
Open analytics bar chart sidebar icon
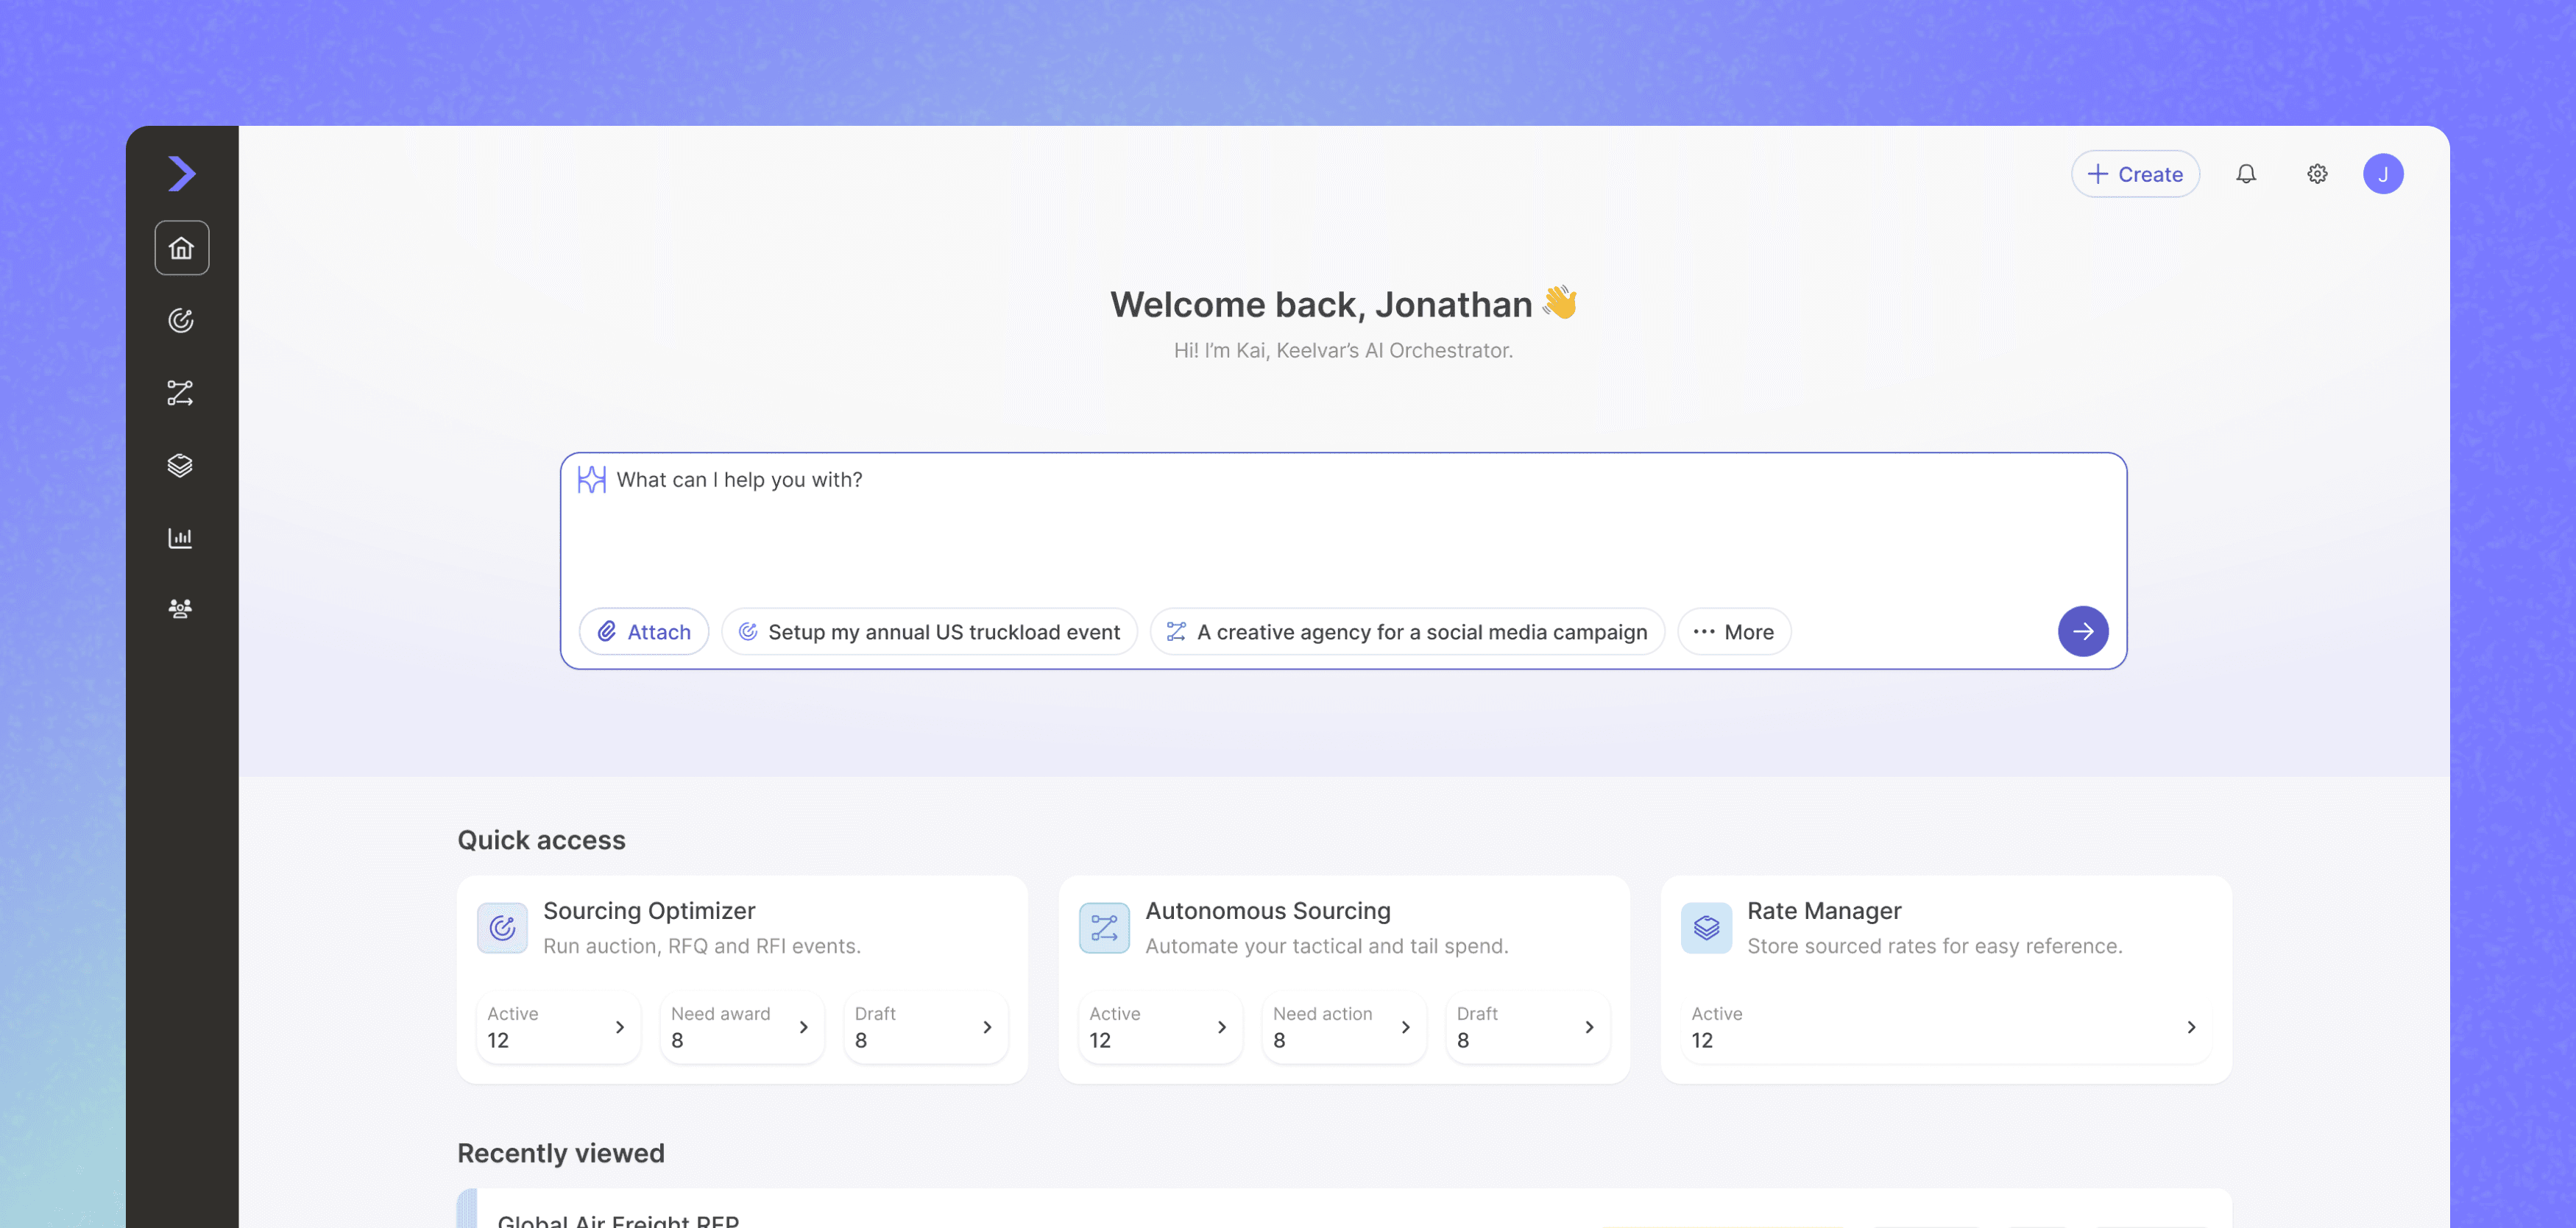[x=181, y=538]
